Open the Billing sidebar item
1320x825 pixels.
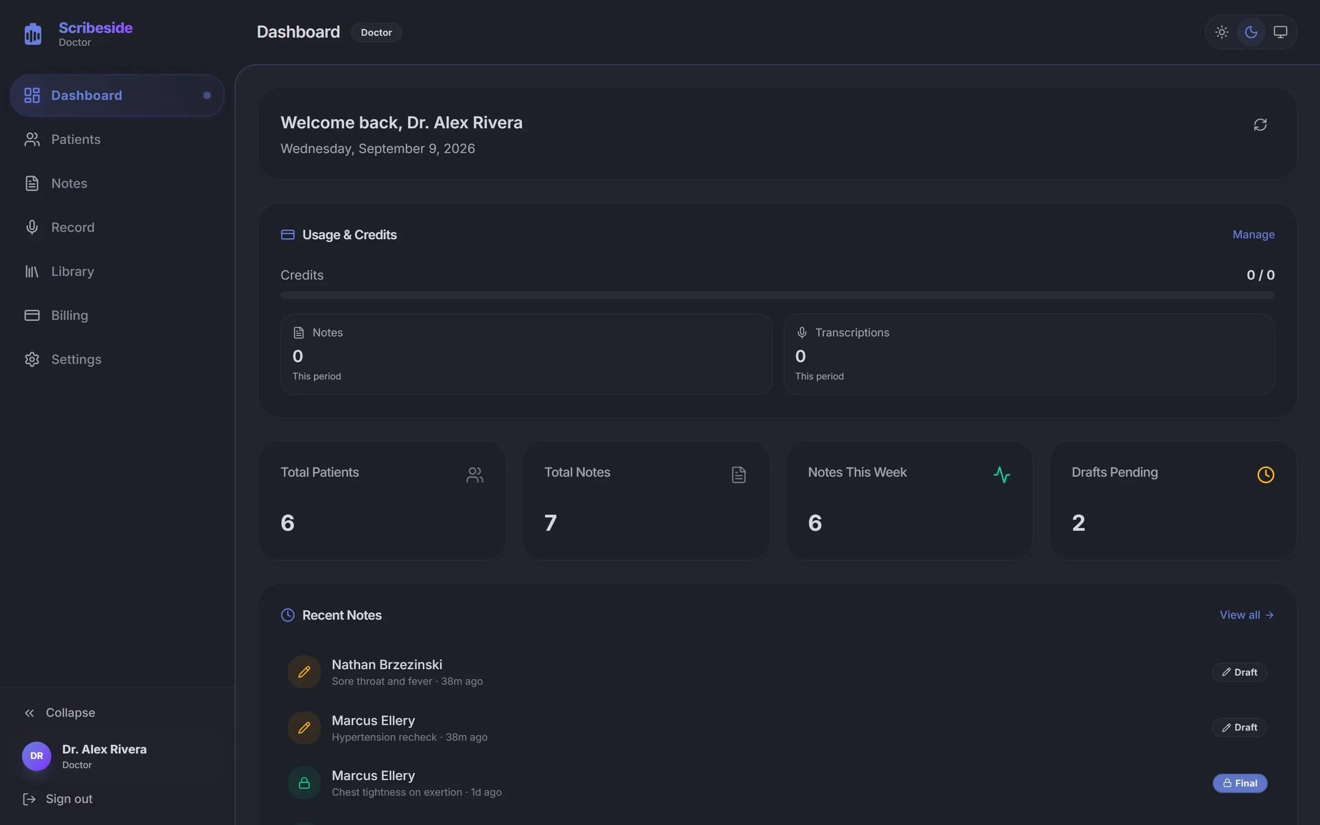pyautogui.click(x=117, y=315)
